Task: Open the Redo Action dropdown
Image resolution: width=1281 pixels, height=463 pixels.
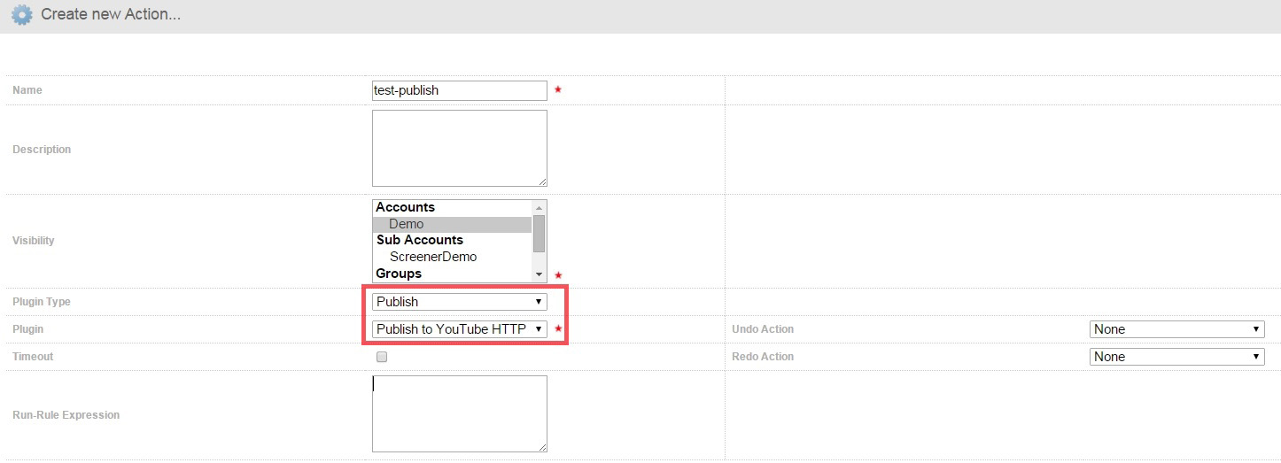Action: point(1176,357)
